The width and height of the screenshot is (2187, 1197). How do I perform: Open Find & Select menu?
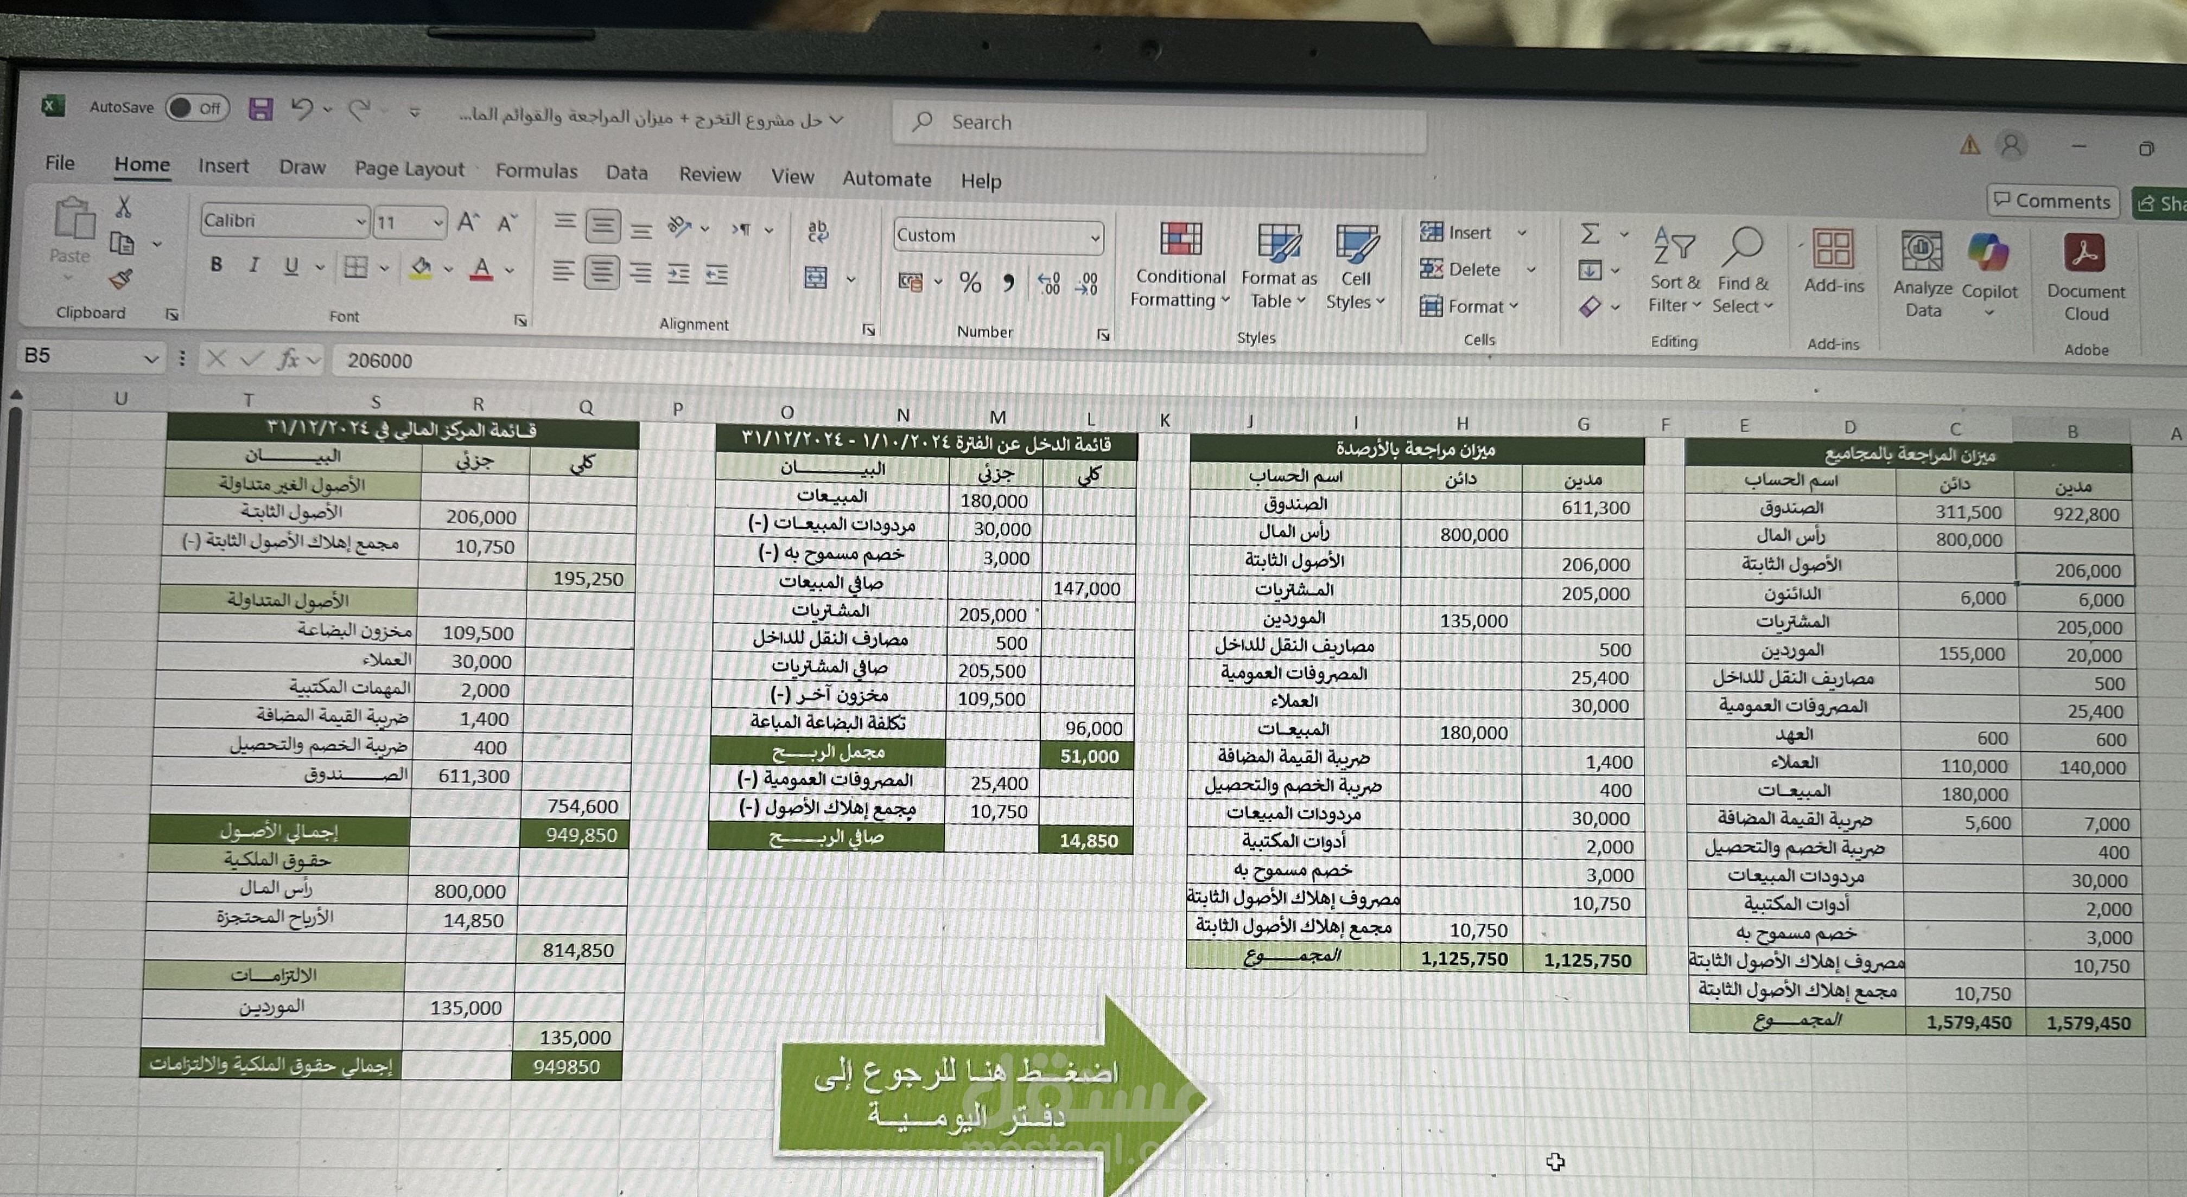tap(1742, 271)
